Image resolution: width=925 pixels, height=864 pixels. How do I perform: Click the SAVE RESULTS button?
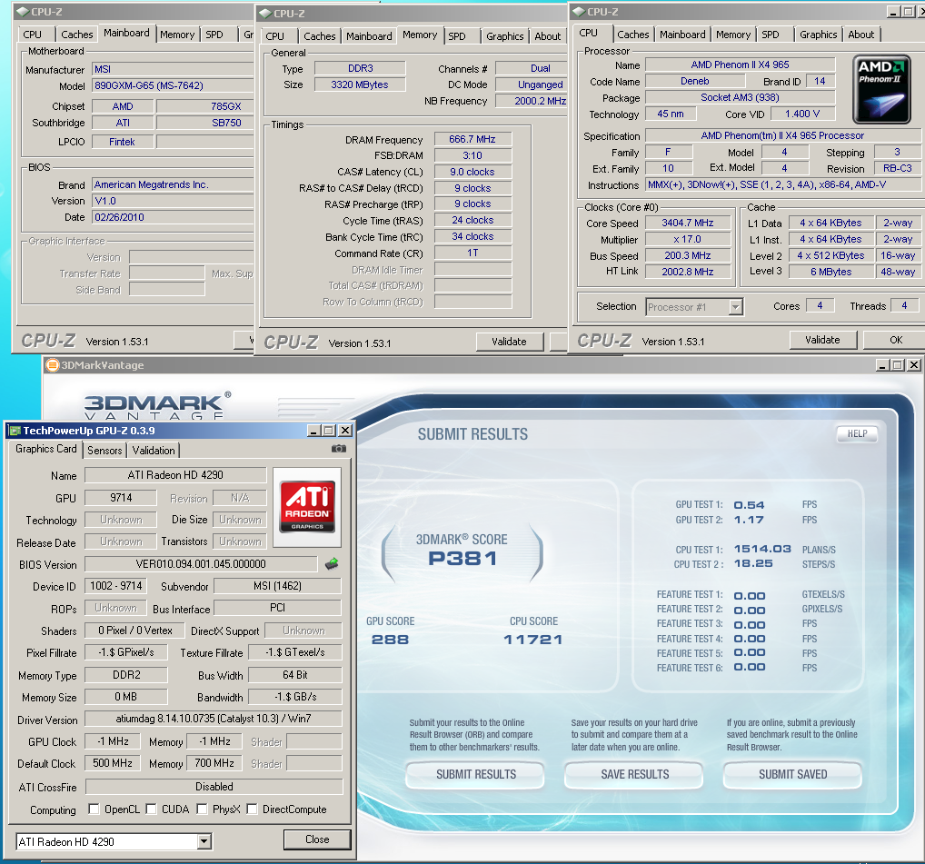point(634,775)
